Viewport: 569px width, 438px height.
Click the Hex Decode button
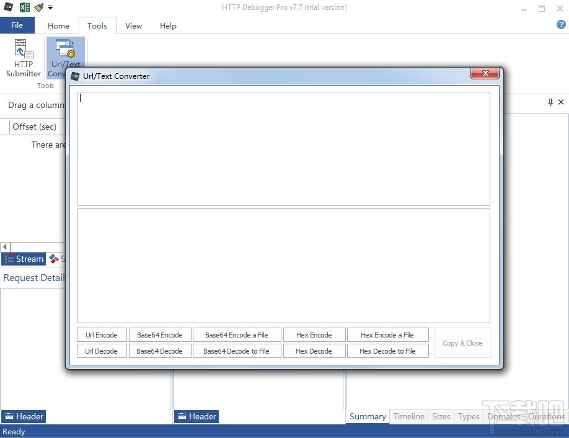tap(314, 351)
